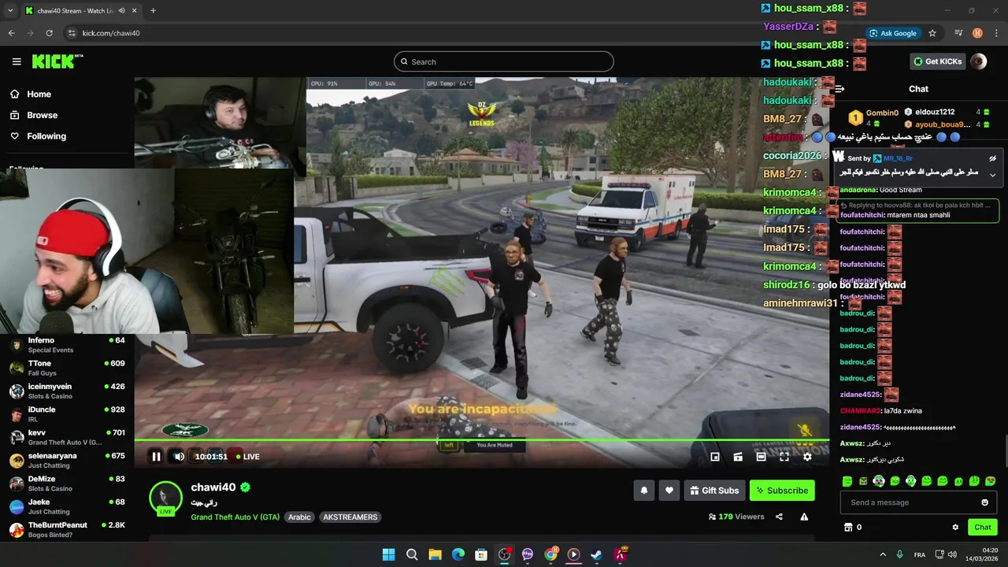
Task: Select selenaaryana channel in sidebar
Action: coord(67,460)
